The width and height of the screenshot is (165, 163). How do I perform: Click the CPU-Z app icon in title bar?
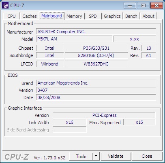[5, 5]
